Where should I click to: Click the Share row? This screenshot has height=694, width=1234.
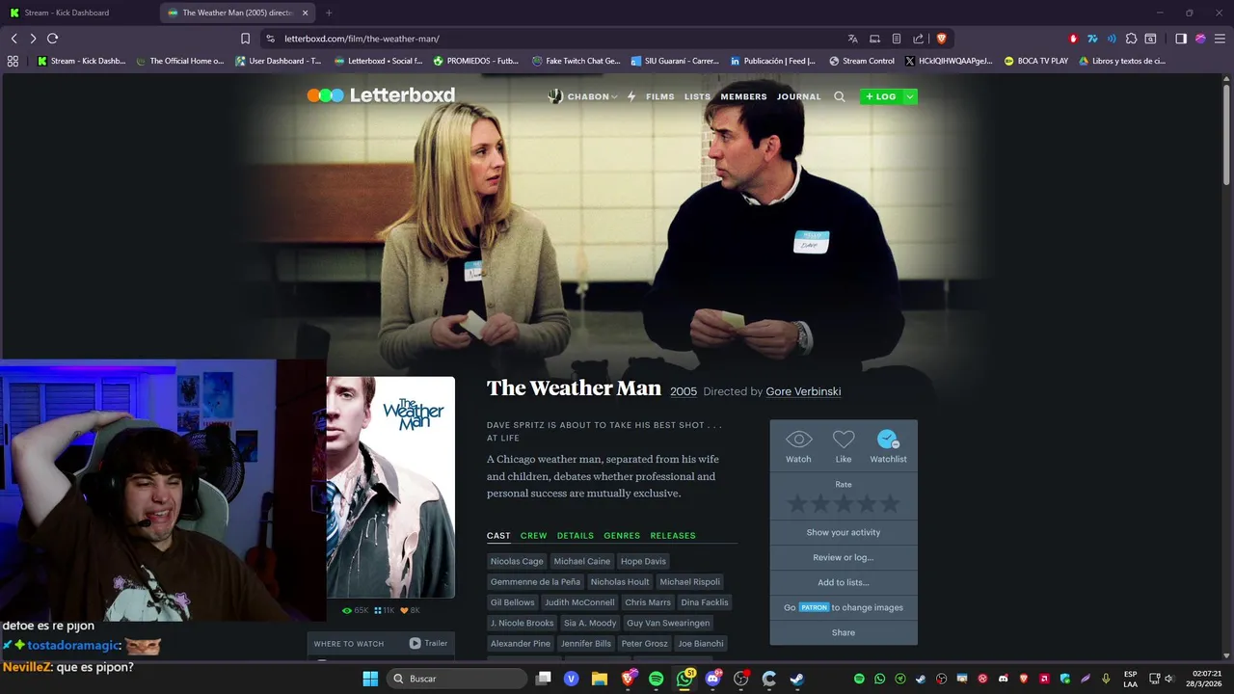pos(844,632)
